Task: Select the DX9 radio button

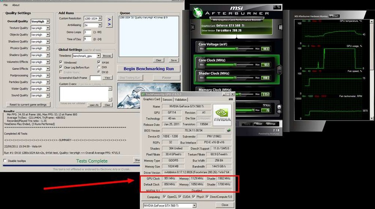Action: 99,67
